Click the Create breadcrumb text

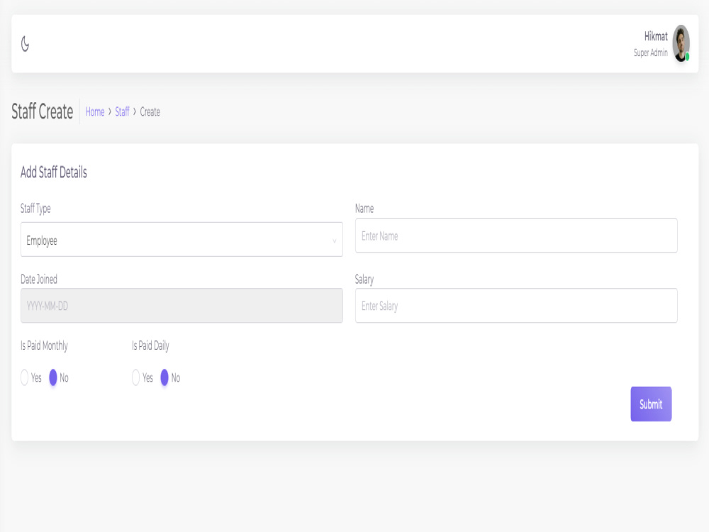point(150,112)
